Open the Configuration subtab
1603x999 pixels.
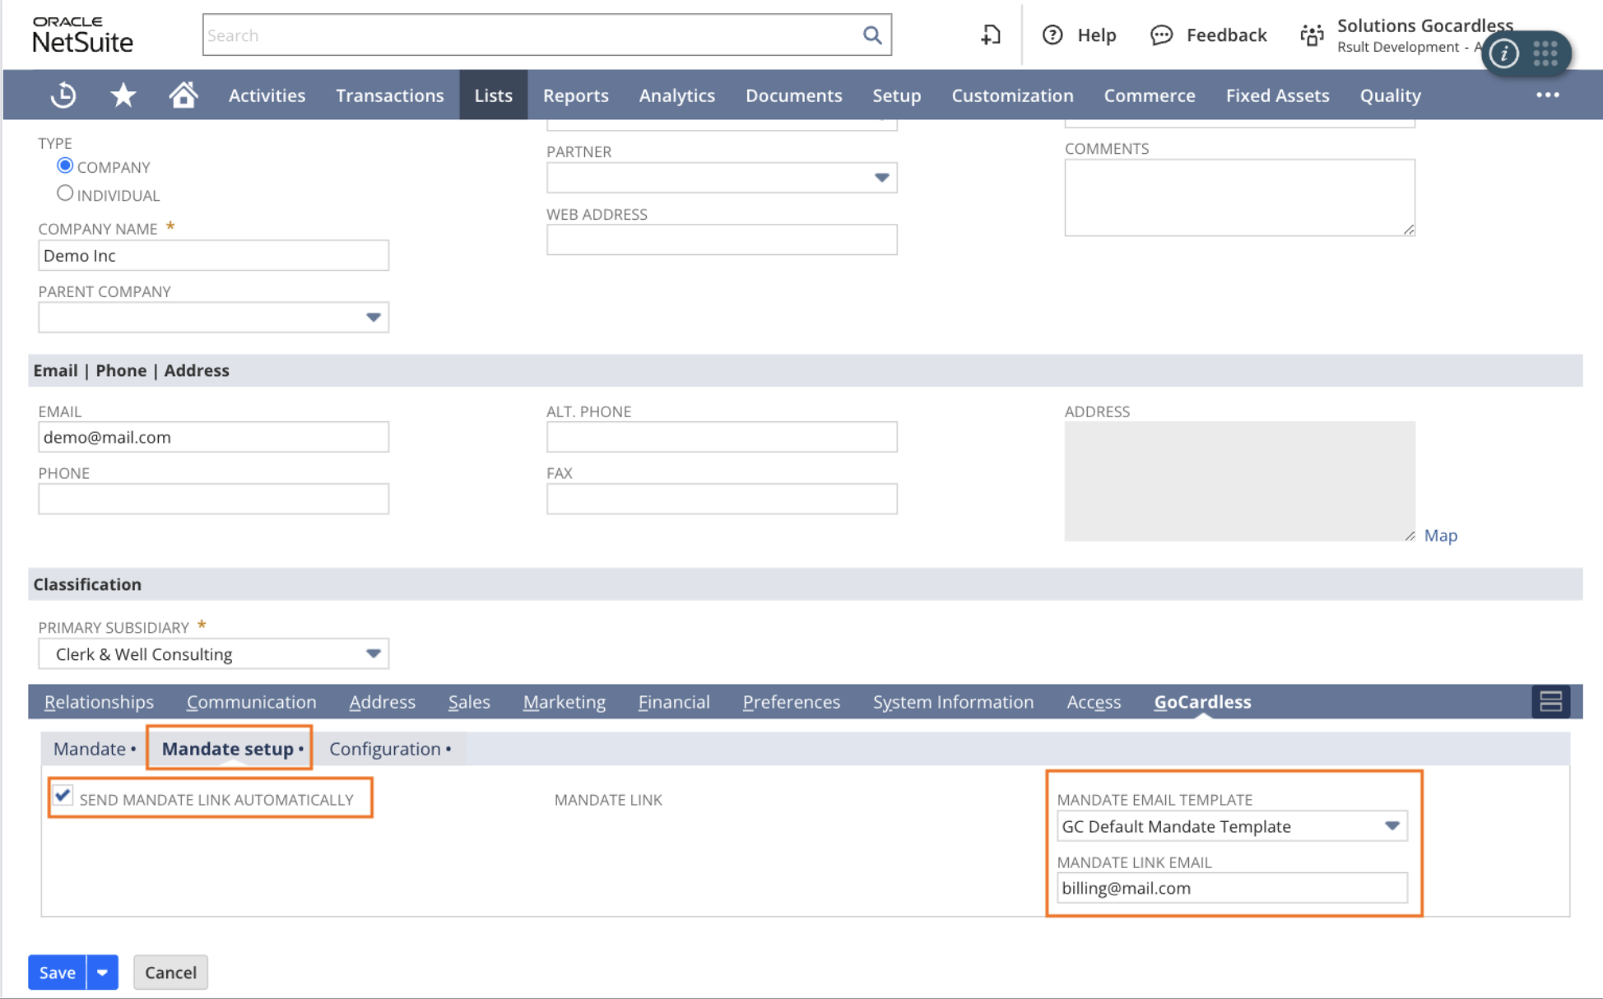(x=390, y=749)
